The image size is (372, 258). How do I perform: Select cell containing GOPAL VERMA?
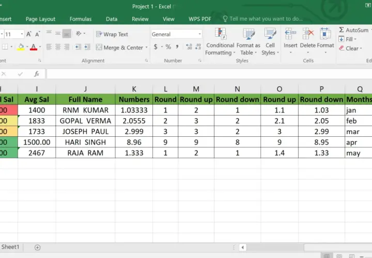85,121
